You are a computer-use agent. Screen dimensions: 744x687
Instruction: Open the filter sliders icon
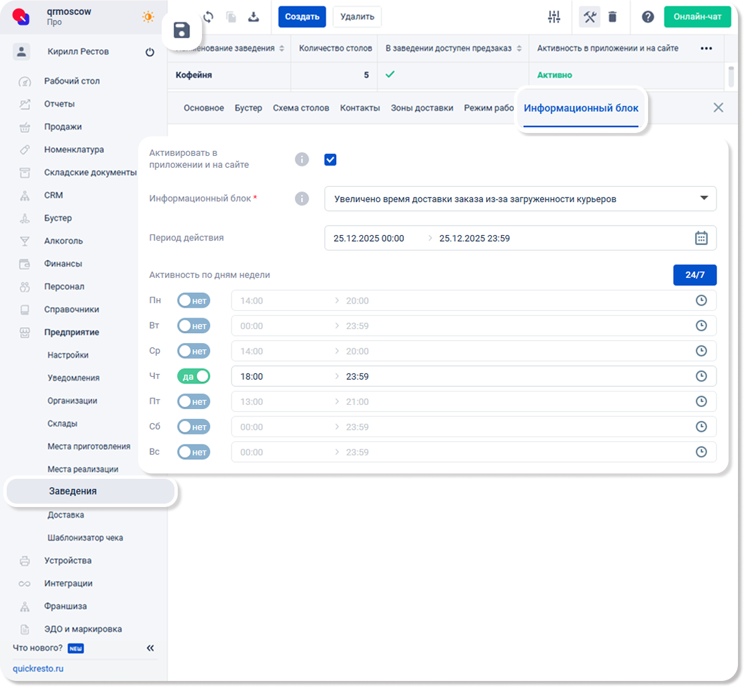[x=553, y=17]
